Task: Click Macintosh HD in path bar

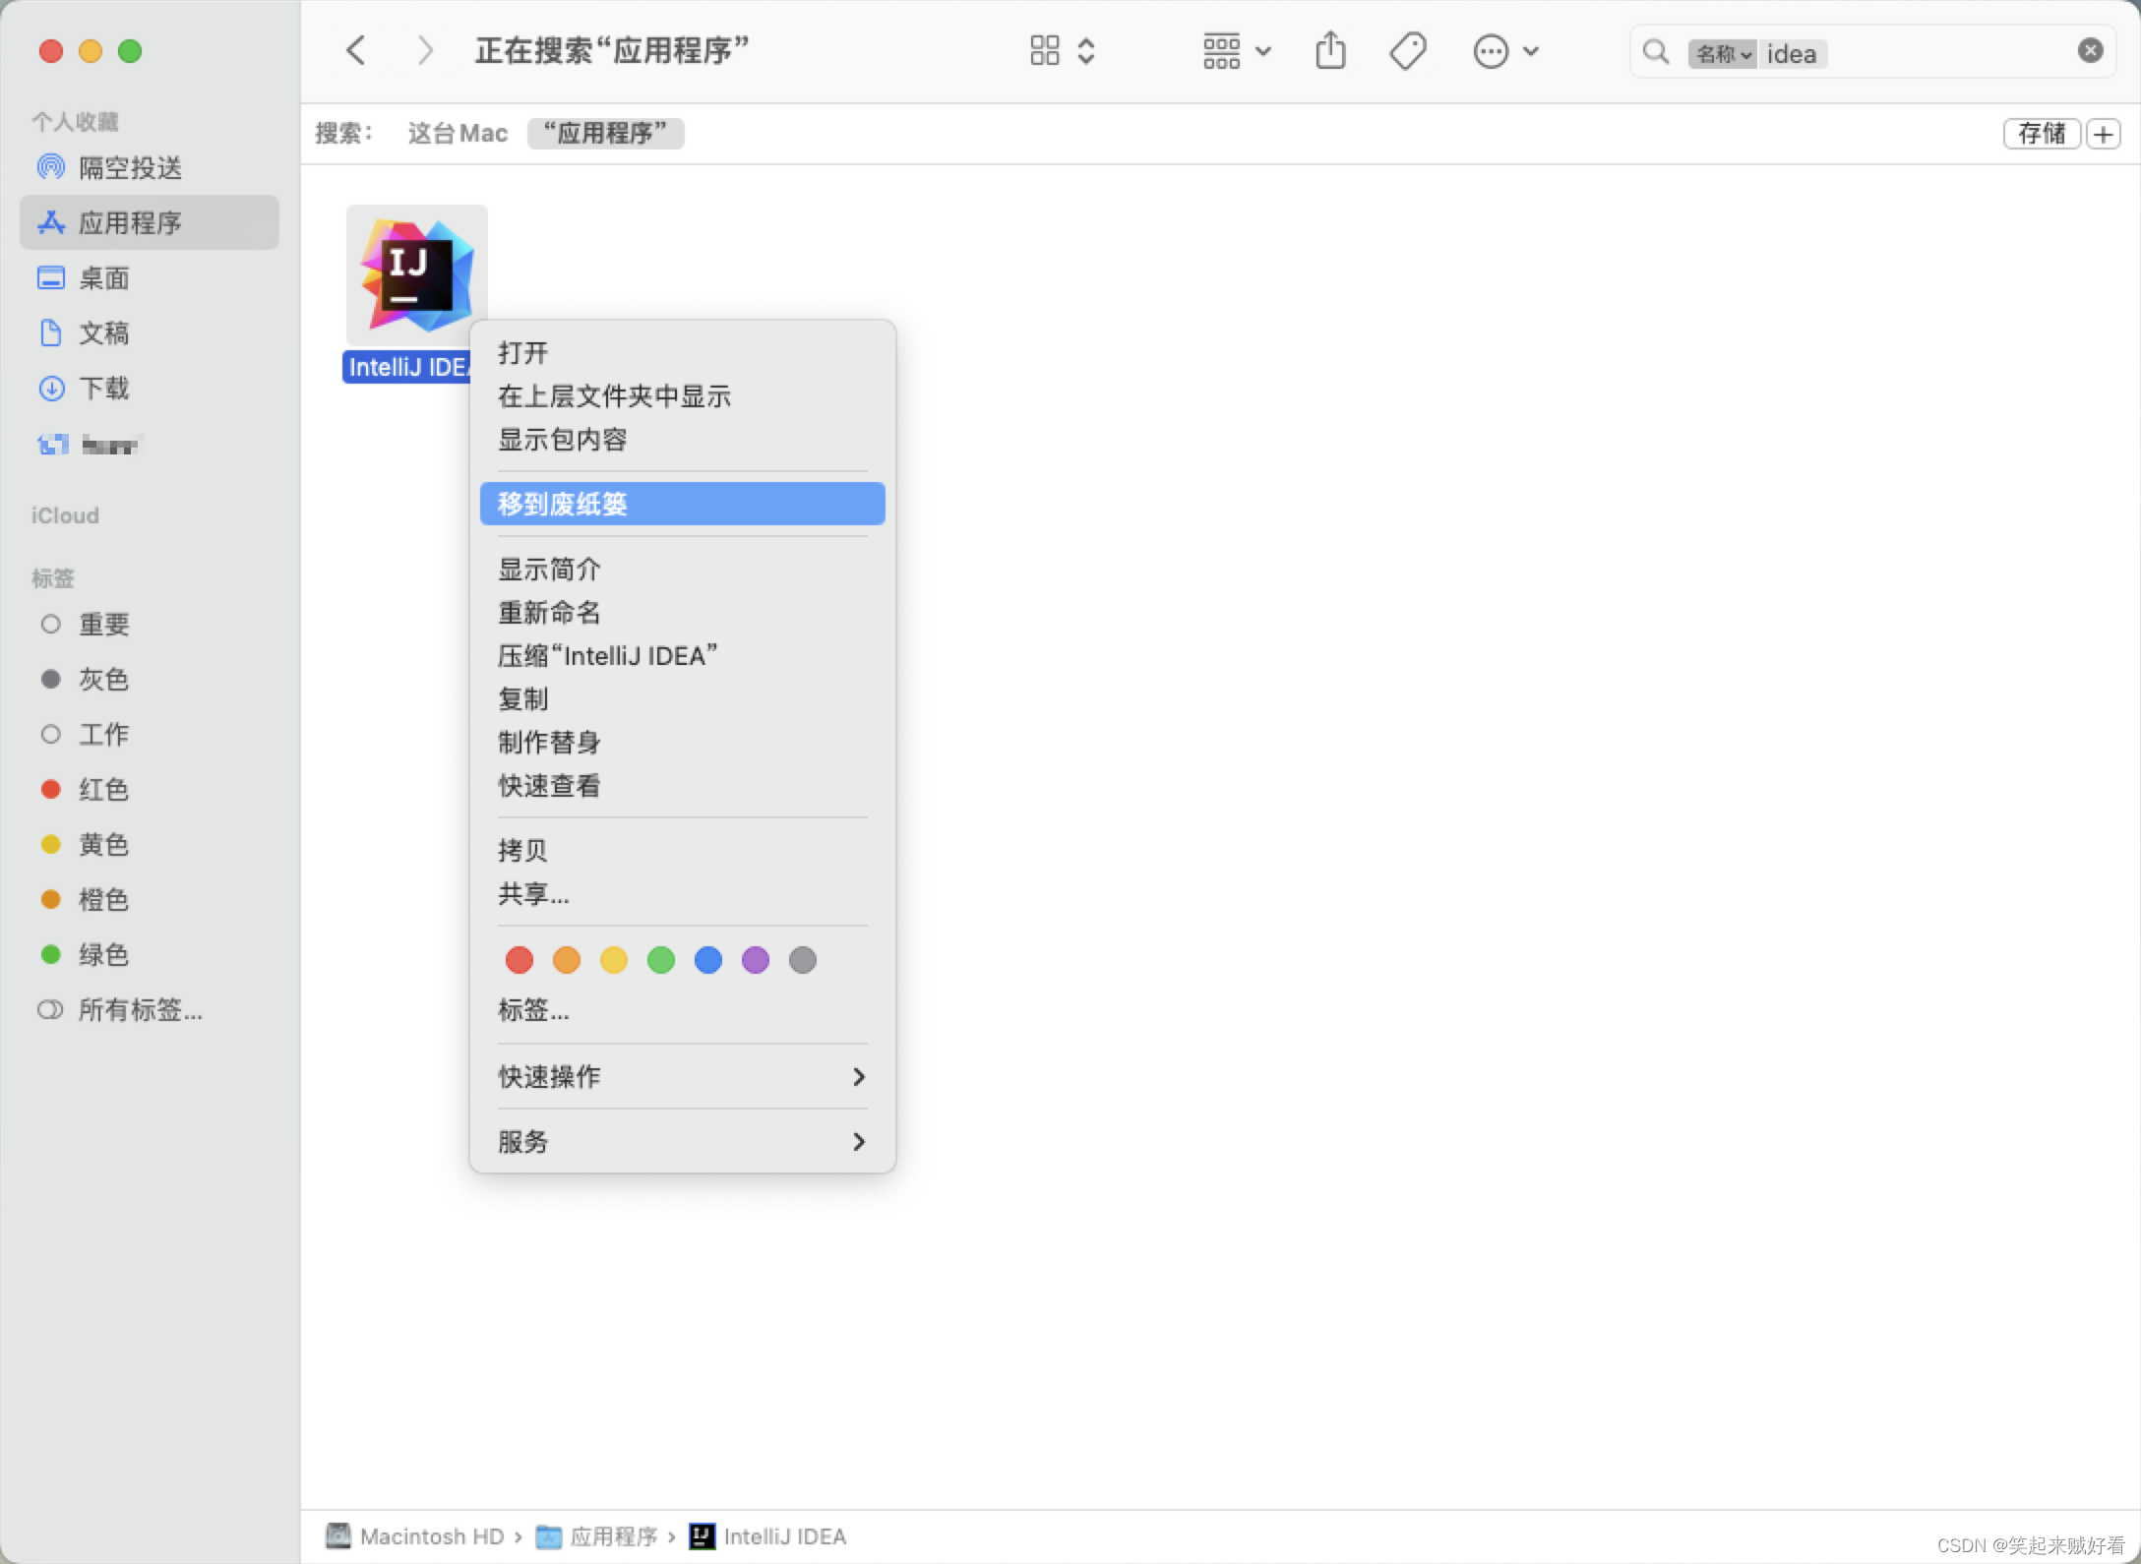Action: pyautogui.click(x=414, y=1536)
